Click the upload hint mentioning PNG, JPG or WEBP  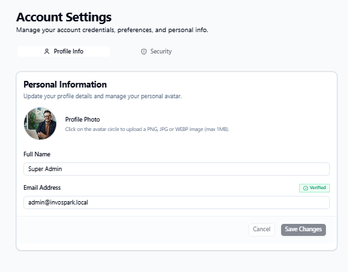click(x=147, y=129)
